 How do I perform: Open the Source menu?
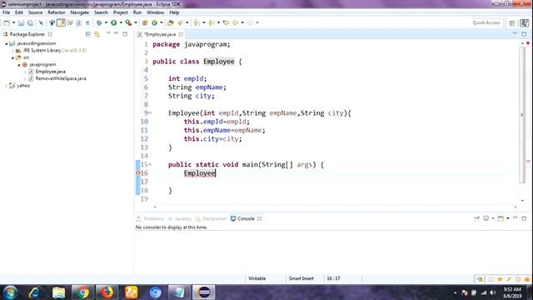pyautogui.click(x=35, y=12)
